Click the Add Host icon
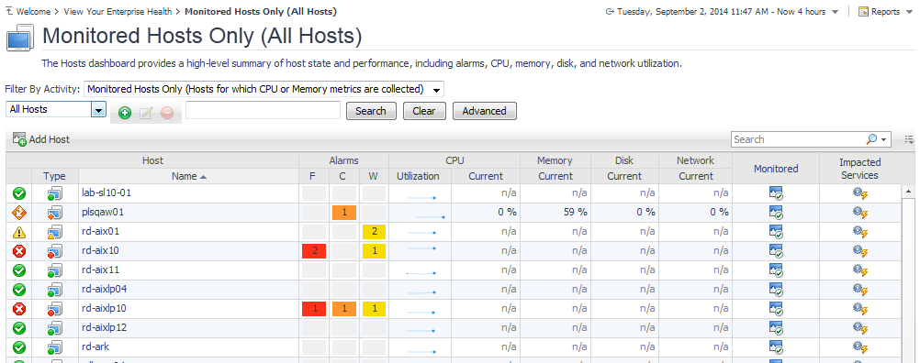 point(19,139)
